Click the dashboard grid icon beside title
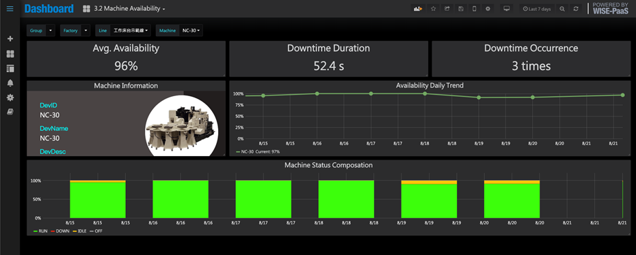636x255 pixels. click(x=86, y=8)
